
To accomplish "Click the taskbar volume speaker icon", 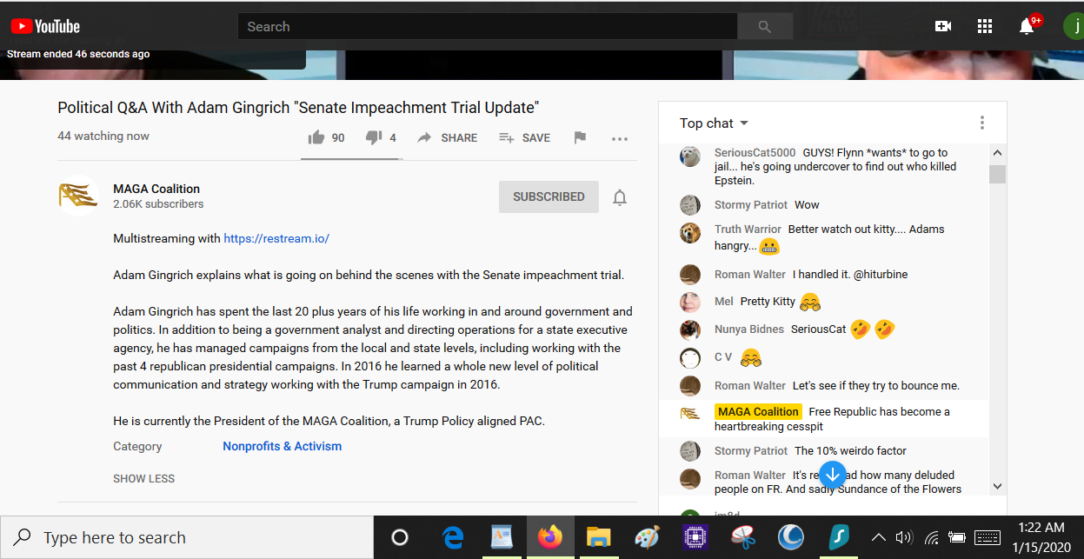I will [904, 537].
